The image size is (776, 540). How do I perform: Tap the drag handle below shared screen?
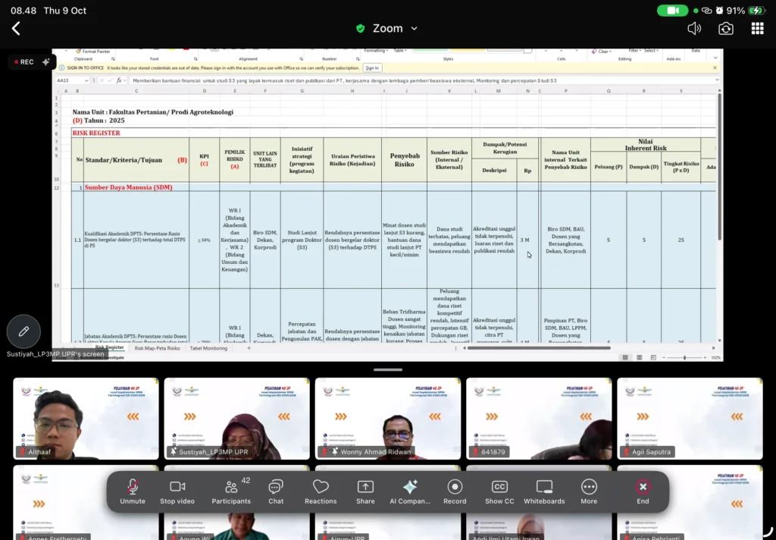pyautogui.click(x=388, y=369)
